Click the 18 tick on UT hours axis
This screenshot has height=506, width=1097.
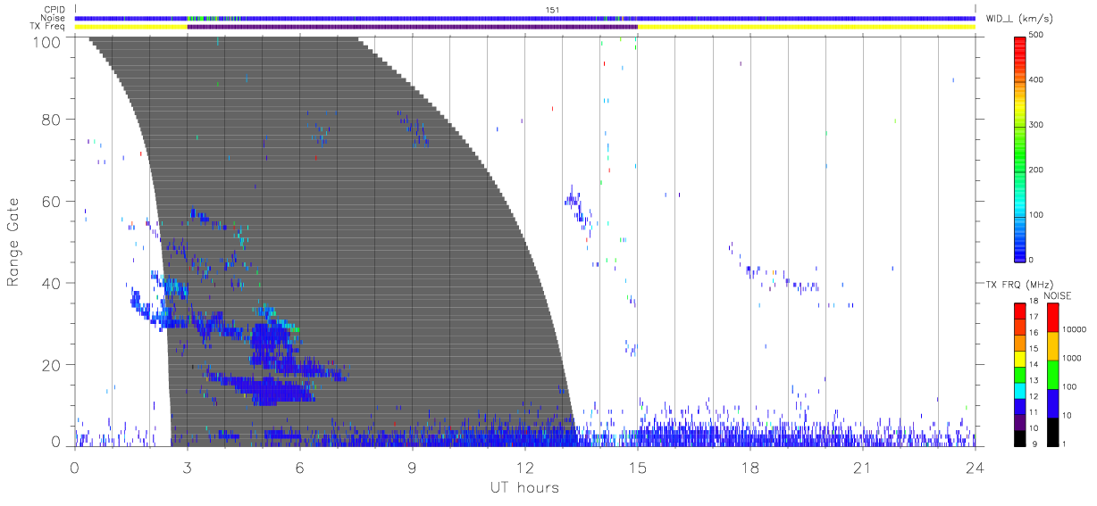tap(749, 467)
